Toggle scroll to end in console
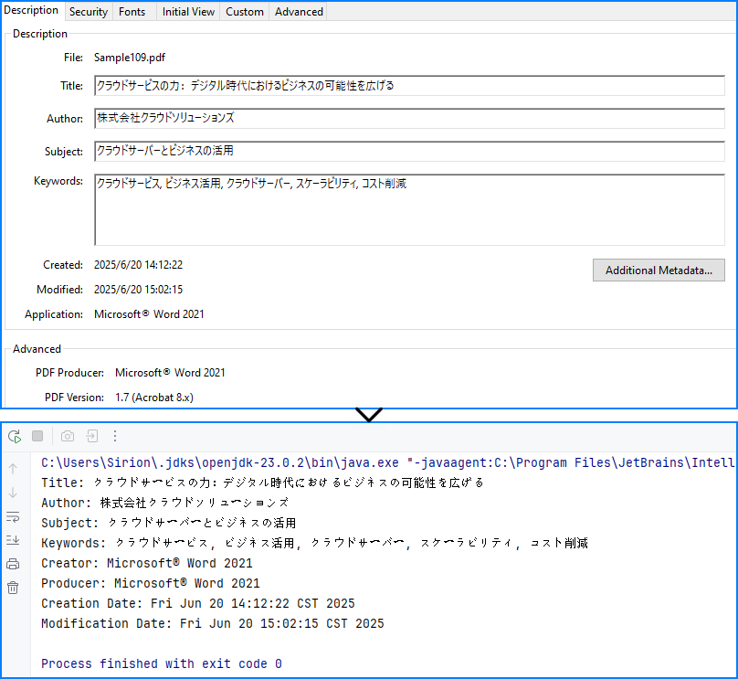Image resolution: width=738 pixels, height=679 pixels. tap(13, 540)
